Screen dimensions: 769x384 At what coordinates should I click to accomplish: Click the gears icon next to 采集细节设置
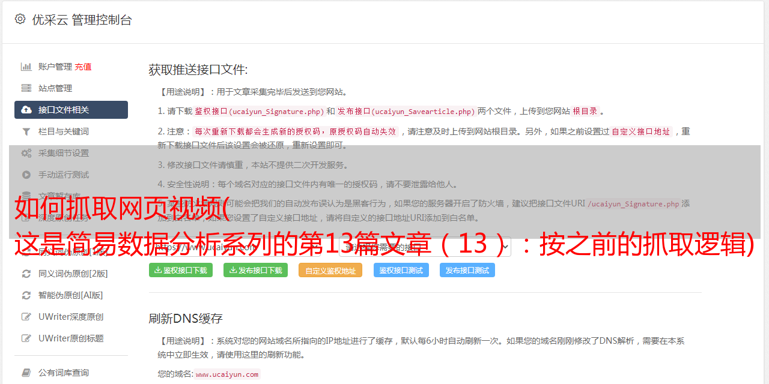[x=26, y=153]
